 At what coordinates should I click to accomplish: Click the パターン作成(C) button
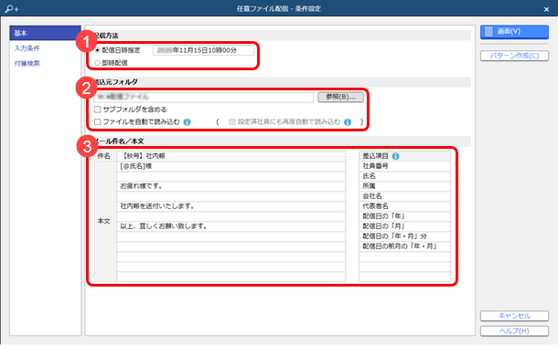point(514,56)
